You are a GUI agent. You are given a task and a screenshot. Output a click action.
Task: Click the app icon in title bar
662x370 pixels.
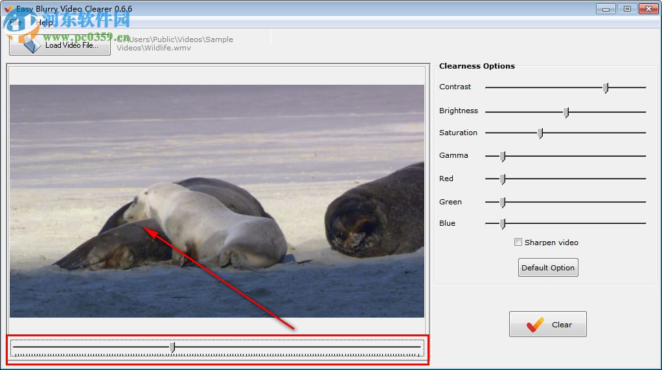[8, 8]
